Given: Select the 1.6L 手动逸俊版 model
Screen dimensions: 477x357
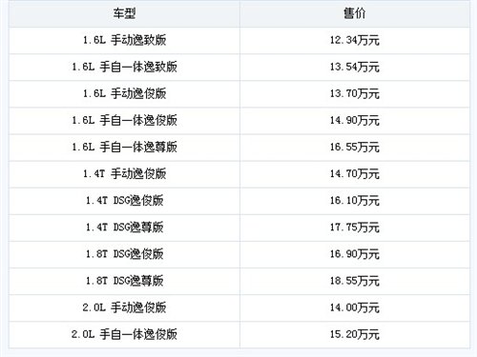Looking at the screenshot, I should (x=124, y=93).
